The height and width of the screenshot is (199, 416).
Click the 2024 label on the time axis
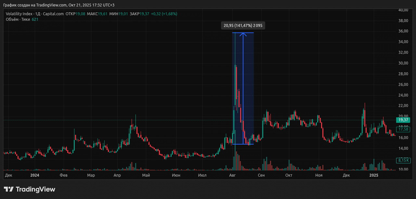(34, 175)
